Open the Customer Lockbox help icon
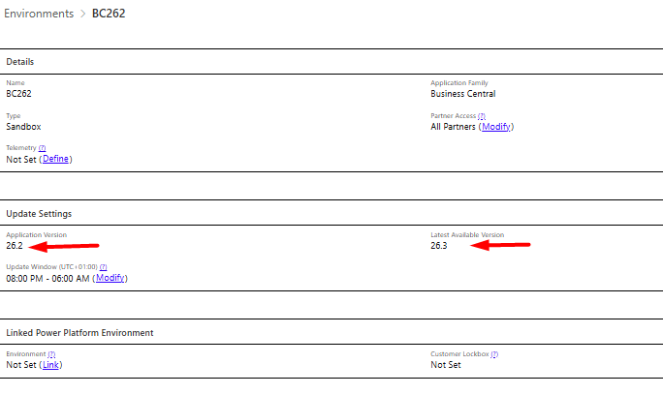 (494, 354)
